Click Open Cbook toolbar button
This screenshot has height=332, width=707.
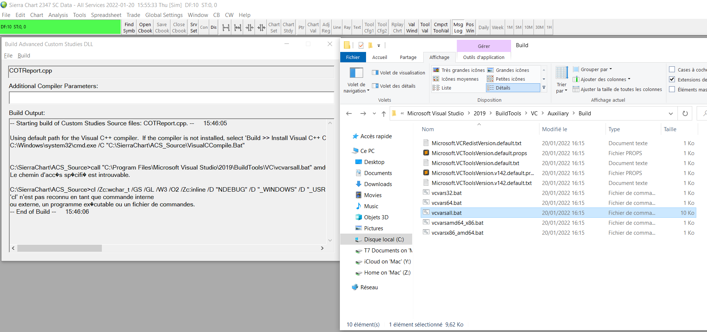tap(145, 27)
